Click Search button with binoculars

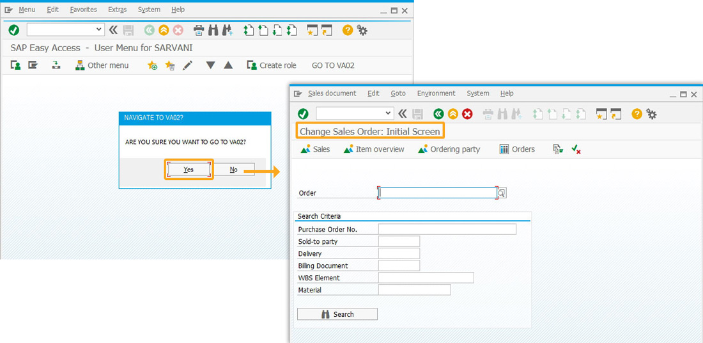[337, 314]
